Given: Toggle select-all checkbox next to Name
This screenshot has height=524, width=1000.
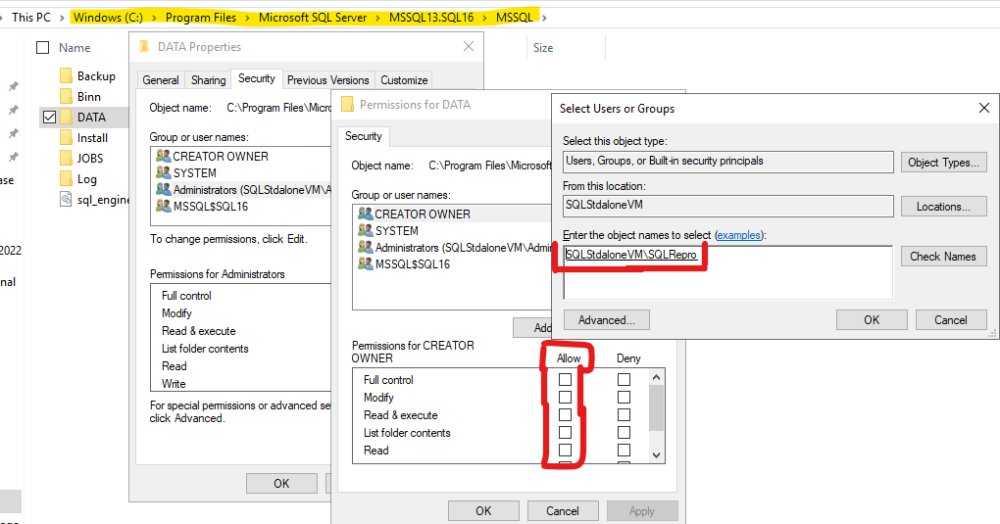Looking at the screenshot, I should coord(43,48).
